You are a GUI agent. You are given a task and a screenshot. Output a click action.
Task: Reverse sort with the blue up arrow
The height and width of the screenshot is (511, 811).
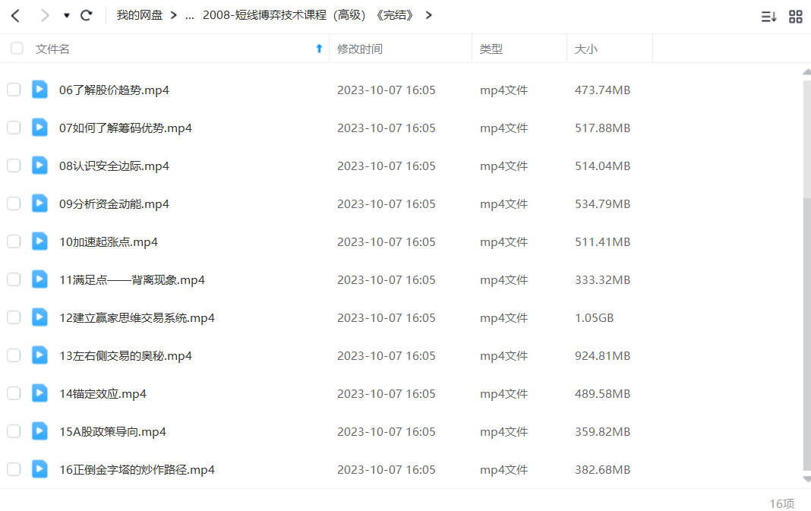pyautogui.click(x=319, y=49)
